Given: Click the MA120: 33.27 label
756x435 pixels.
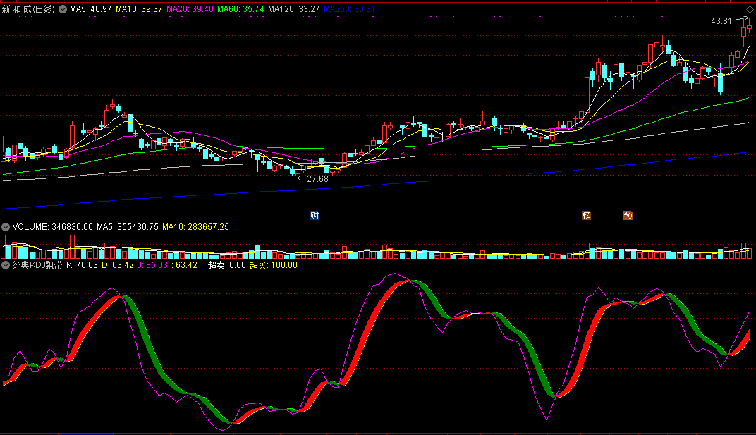Looking at the screenshot, I should (293, 9).
